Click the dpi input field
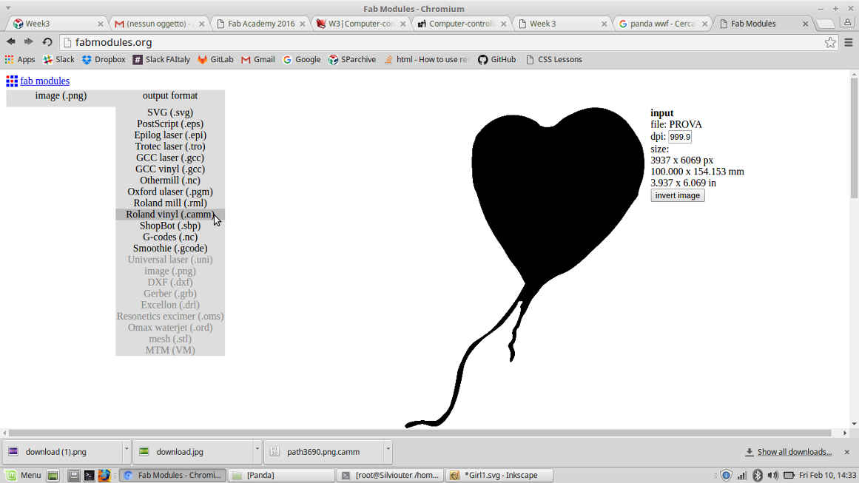The height and width of the screenshot is (483, 859). (x=680, y=137)
